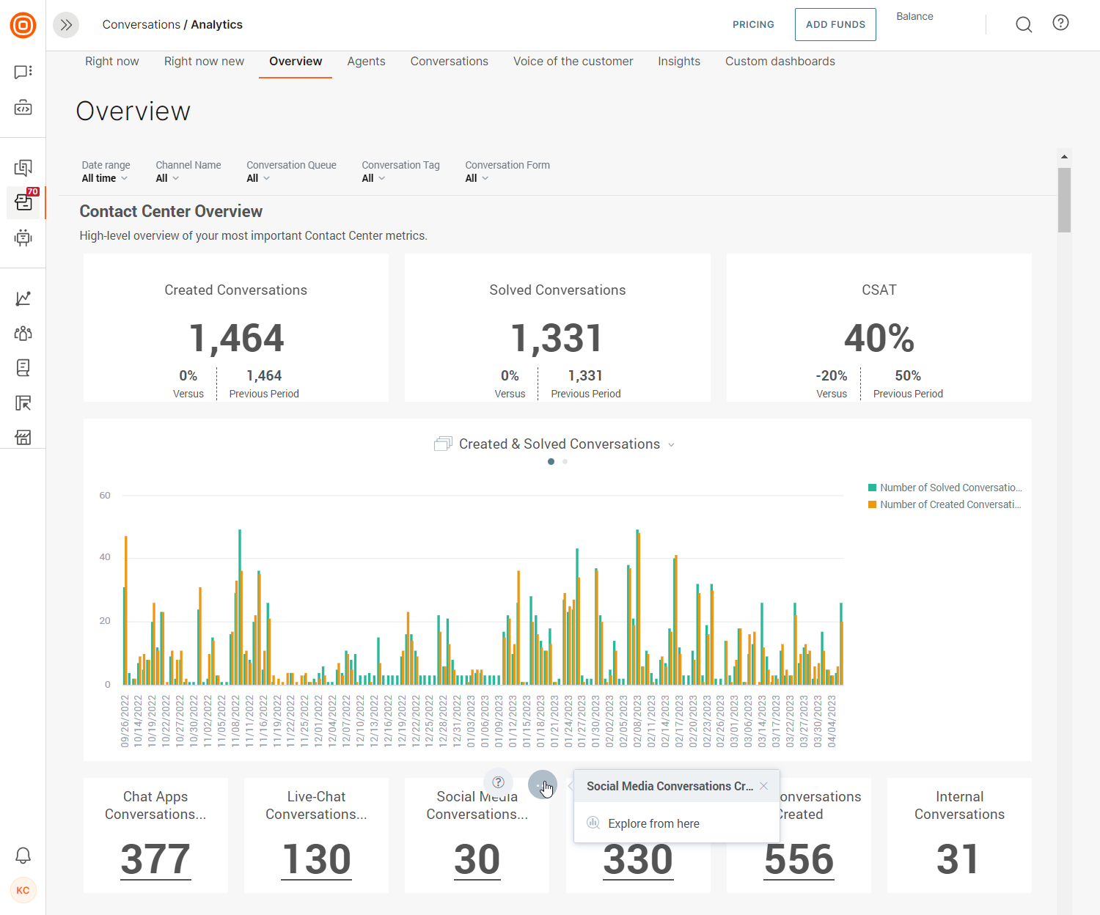This screenshot has height=915, width=1100.
Task: Click the Infobip logo in the top-left corner
Action: pos(23,24)
